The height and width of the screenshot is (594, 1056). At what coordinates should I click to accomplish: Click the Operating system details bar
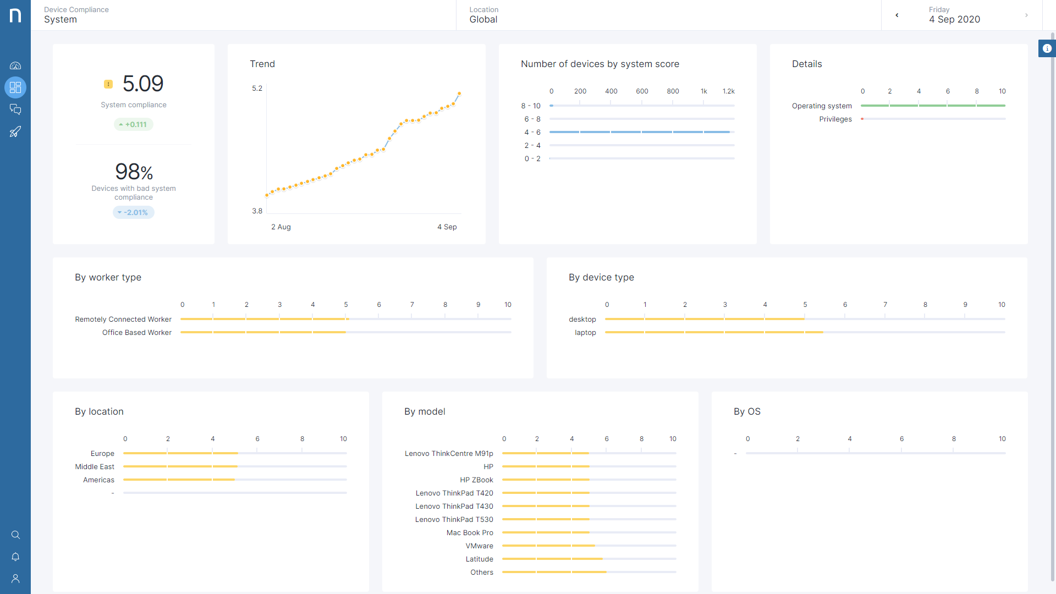(x=933, y=106)
